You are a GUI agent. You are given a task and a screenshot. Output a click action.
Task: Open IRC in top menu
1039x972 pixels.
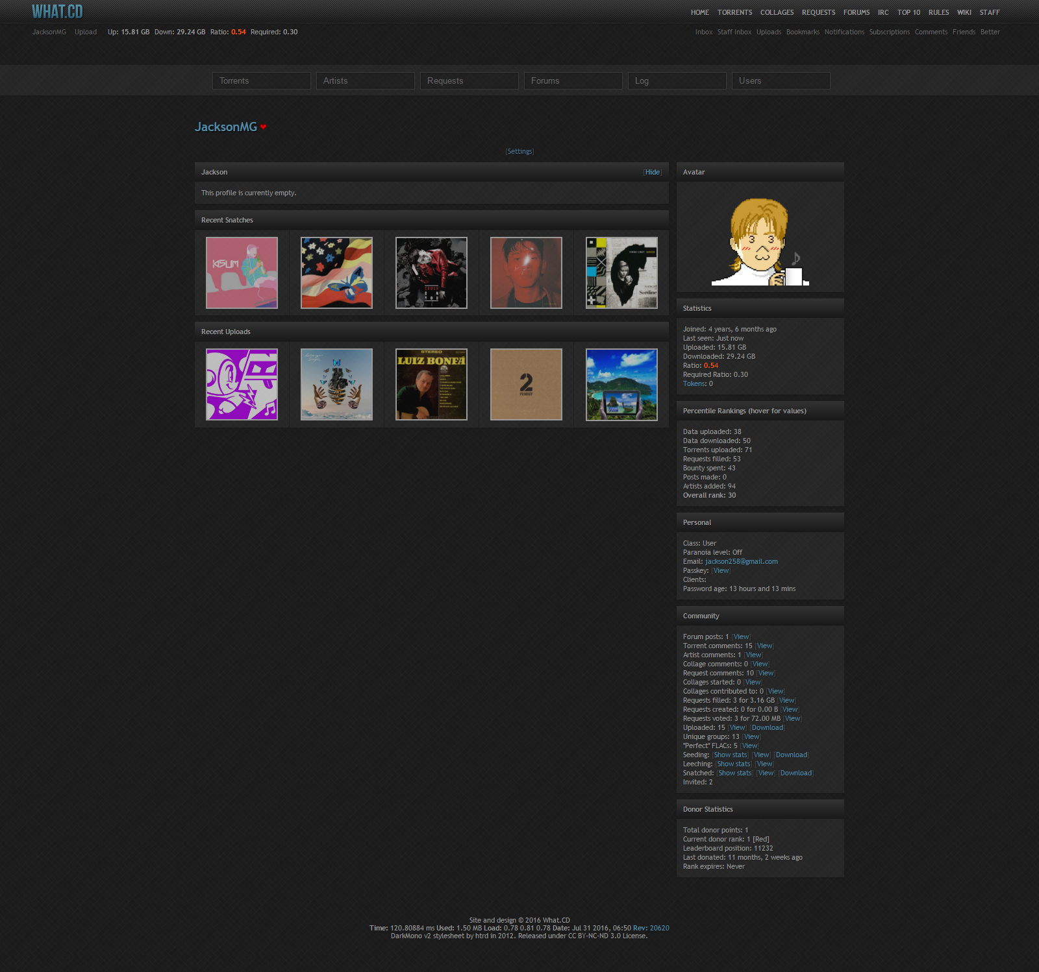click(883, 12)
